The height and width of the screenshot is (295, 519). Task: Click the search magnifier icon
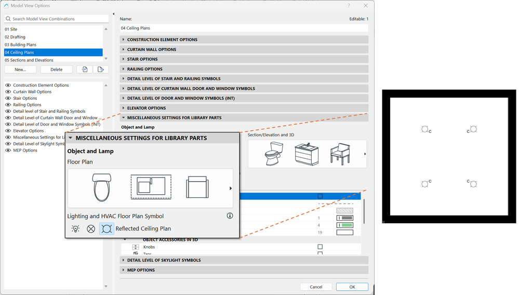(x=8, y=19)
